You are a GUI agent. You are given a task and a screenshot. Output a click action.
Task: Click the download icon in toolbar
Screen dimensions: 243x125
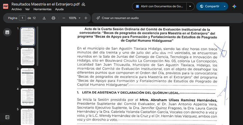(x=44, y=18)
